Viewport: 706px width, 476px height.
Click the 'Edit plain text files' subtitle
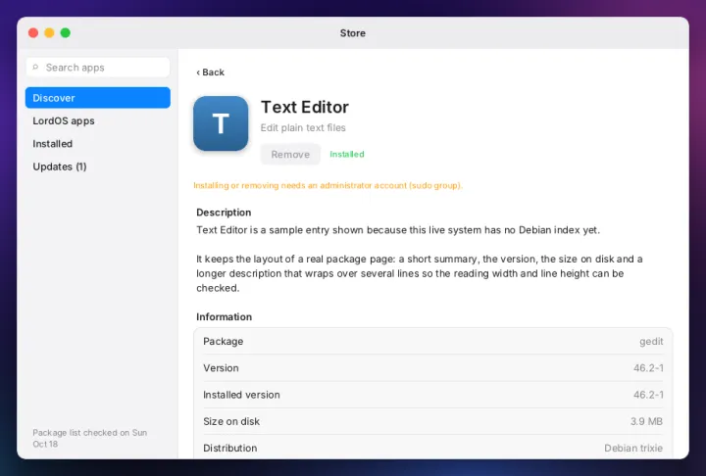tap(303, 127)
